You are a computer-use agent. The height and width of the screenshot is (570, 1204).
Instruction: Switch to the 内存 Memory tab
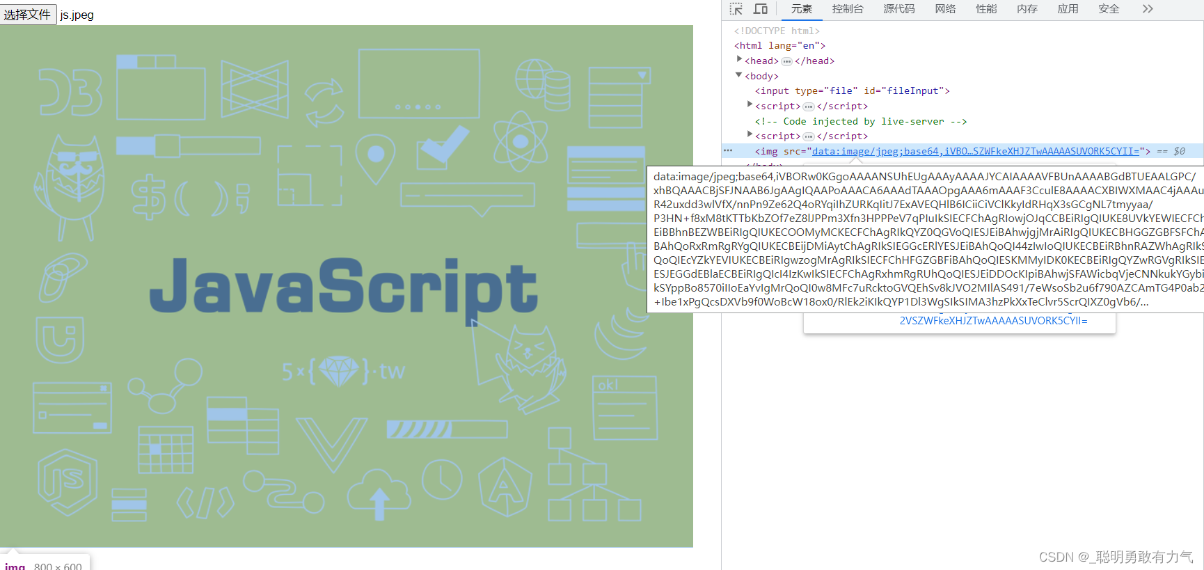[x=1027, y=9]
